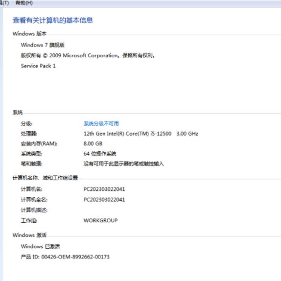Click the 2009 Microsoft Corporation copyright line
Viewport: 281px width, 281px height.
pyautogui.click(x=88, y=55)
